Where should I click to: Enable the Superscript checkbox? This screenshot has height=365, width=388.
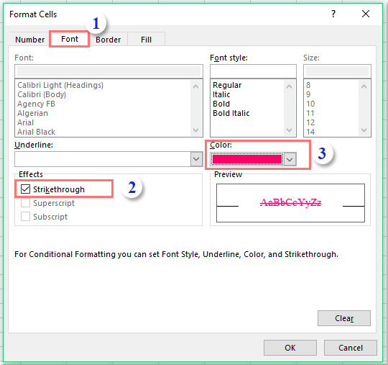point(25,203)
